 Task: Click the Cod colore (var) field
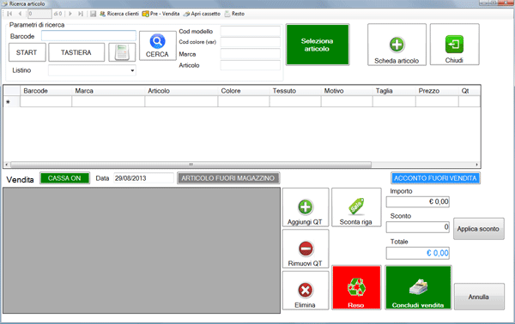pyautogui.click(x=251, y=42)
